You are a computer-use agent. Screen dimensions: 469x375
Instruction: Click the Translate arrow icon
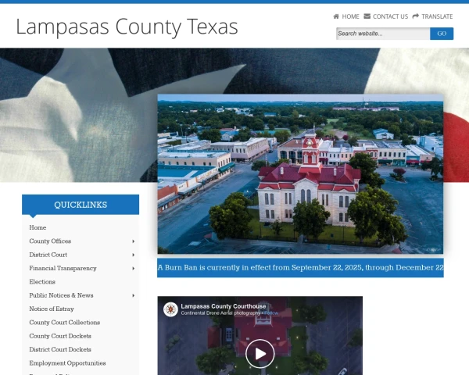pyautogui.click(x=416, y=16)
